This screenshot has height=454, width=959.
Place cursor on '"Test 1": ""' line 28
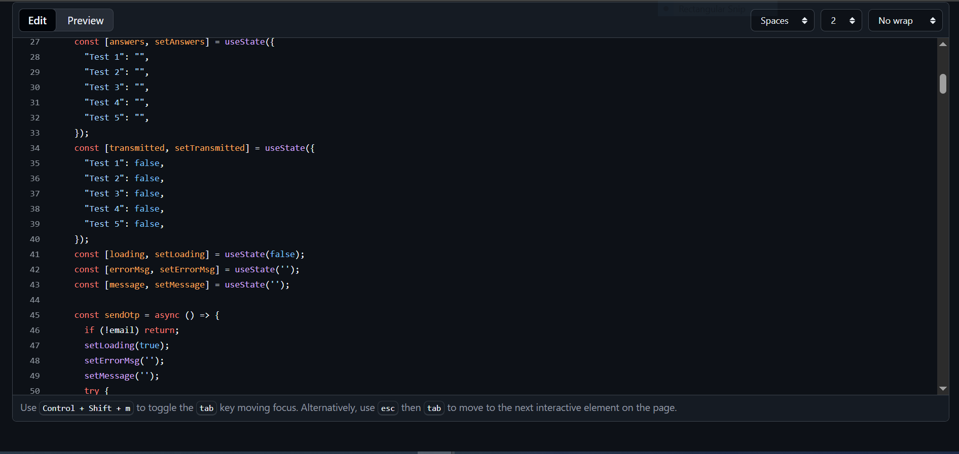(x=115, y=57)
